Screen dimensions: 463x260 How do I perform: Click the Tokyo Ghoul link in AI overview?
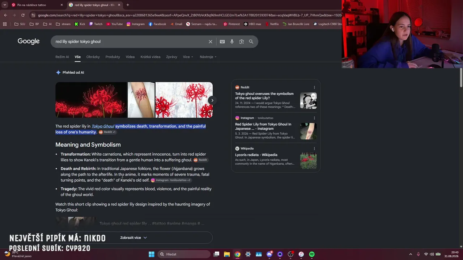click(103, 126)
